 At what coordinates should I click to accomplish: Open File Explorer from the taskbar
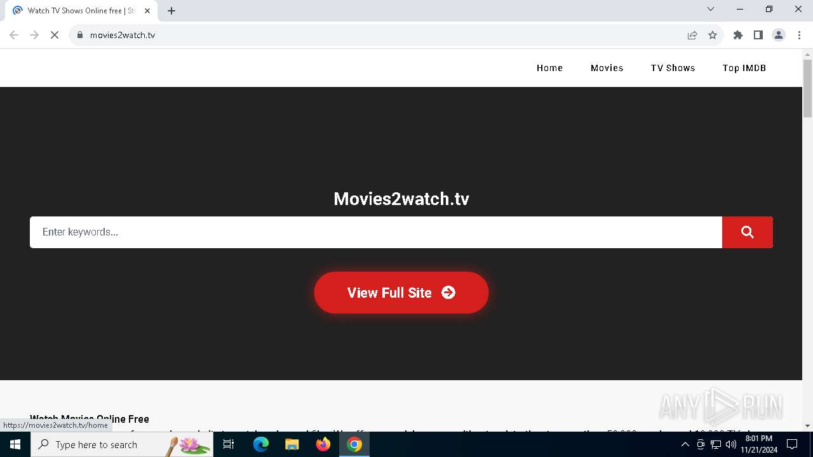pyautogui.click(x=292, y=444)
